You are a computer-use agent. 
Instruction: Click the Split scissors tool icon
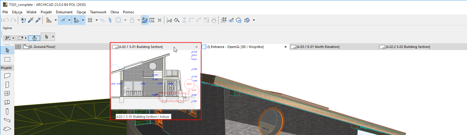169,20
